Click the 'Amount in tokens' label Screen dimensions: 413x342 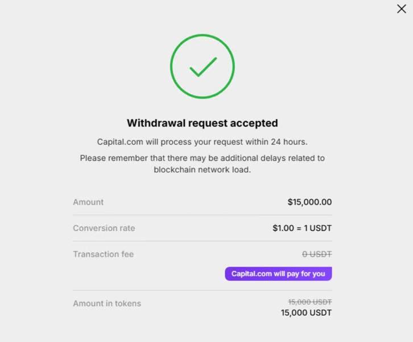[x=107, y=303]
